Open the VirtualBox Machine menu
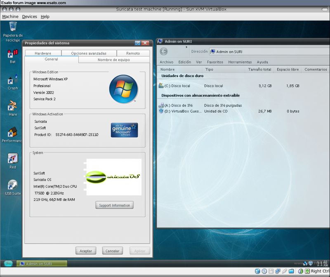Image resolution: width=330 pixels, height=277 pixels. pyautogui.click(x=10, y=16)
